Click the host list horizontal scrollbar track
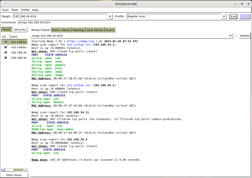The image size is (252, 178). point(20,170)
